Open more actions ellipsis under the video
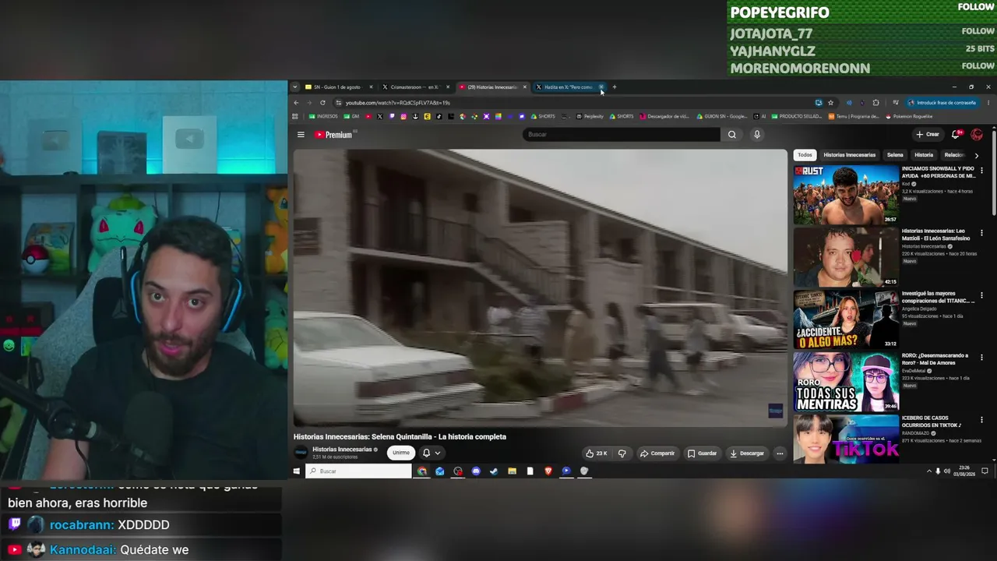This screenshot has height=561, width=997. coord(780,453)
